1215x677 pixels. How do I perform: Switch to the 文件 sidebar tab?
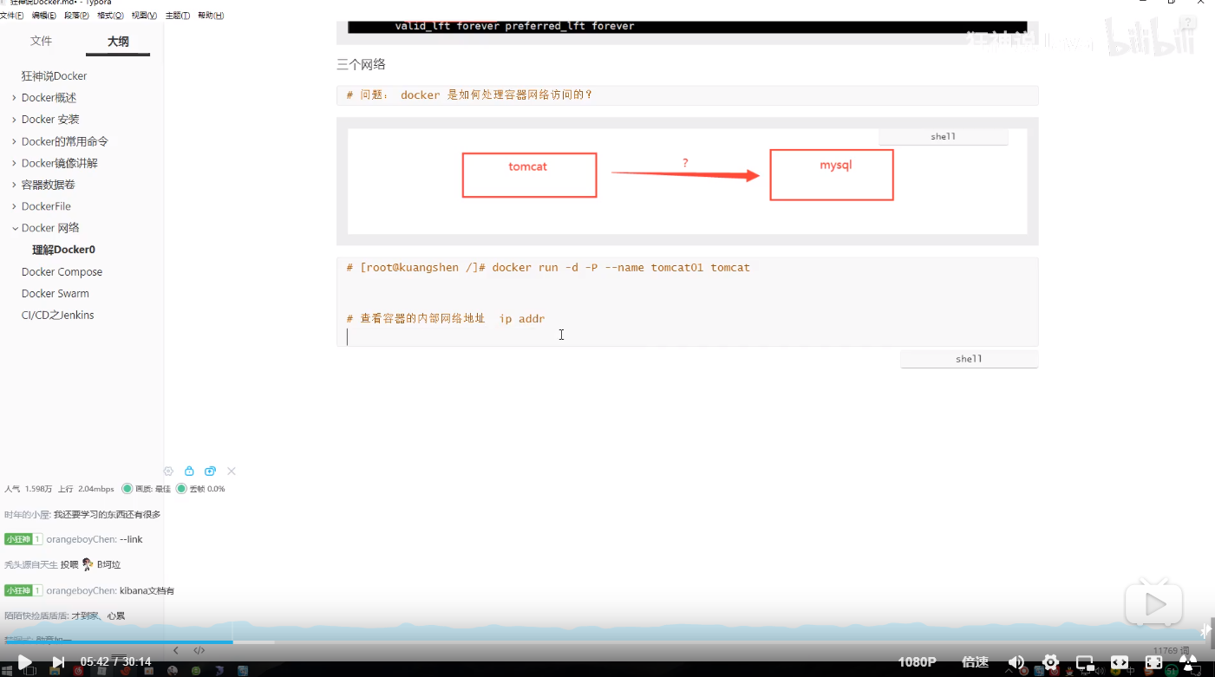click(41, 41)
